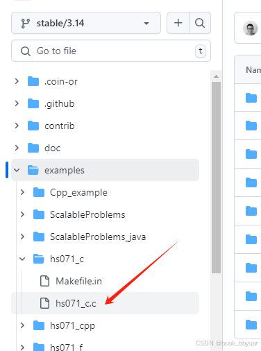The height and width of the screenshot is (351, 261).
Task: Open the Cpp_example tree entry
Action: (78, 193)
